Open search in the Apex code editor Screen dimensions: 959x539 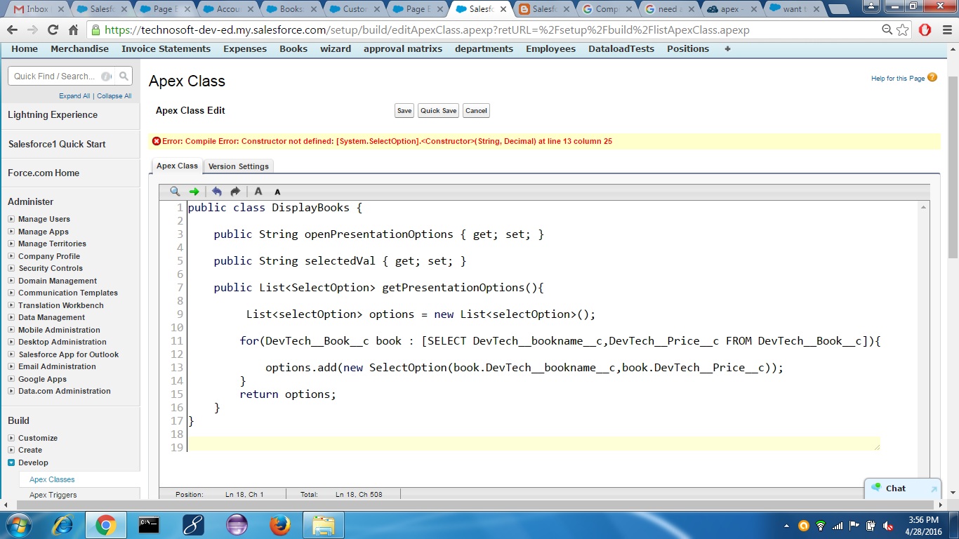pos(174,192)
